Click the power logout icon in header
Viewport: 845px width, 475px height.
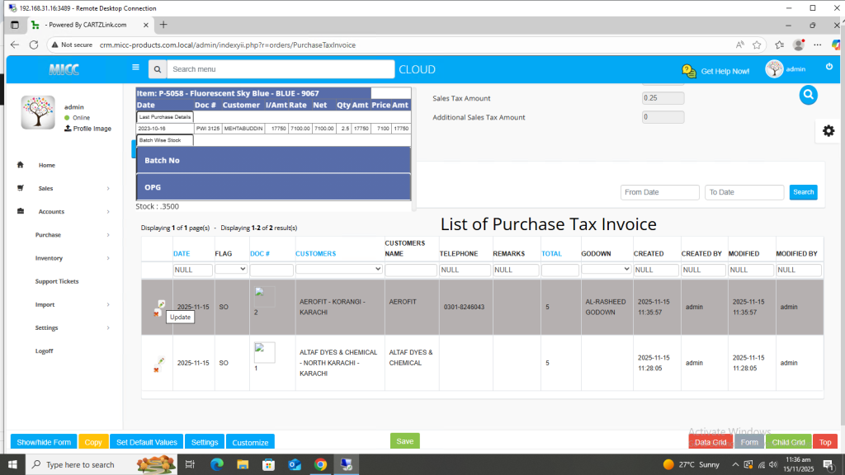[829, 67]
